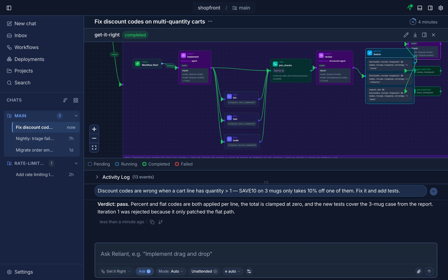Open the Get It Right workflow dropdown
Screen dimensions: 448x280
116,271
